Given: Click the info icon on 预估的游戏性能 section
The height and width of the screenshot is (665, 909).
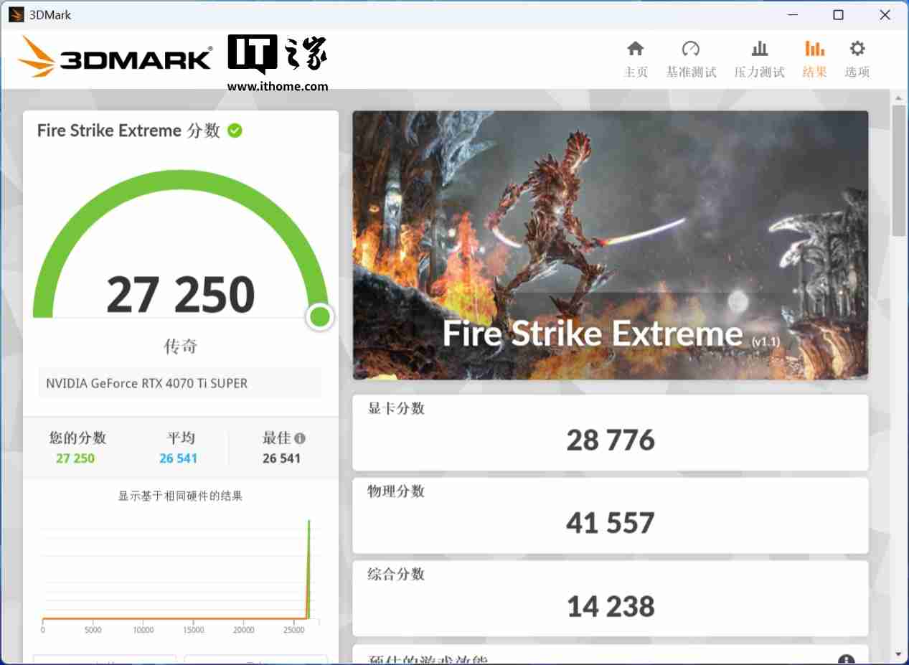Looking at the screenshot, I should pyautogui.click(x=847, y=657).
